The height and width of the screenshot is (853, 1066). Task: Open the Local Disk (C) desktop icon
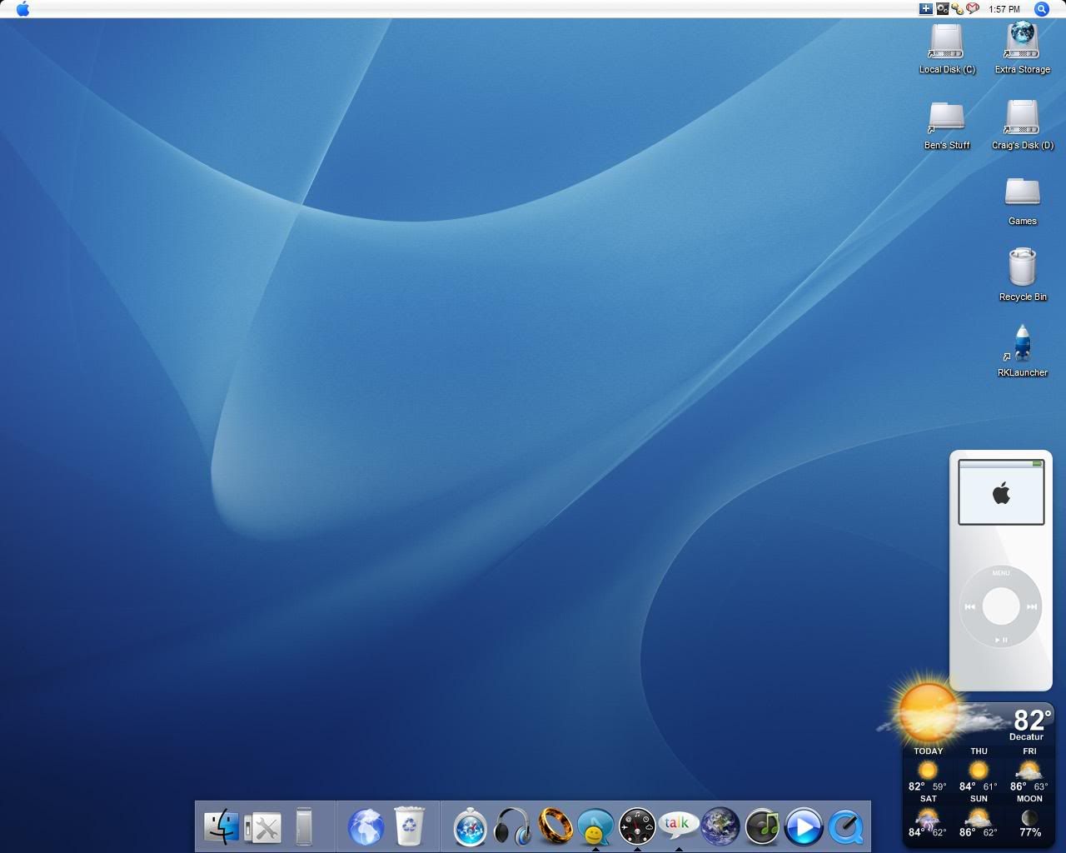pos(947,50)
